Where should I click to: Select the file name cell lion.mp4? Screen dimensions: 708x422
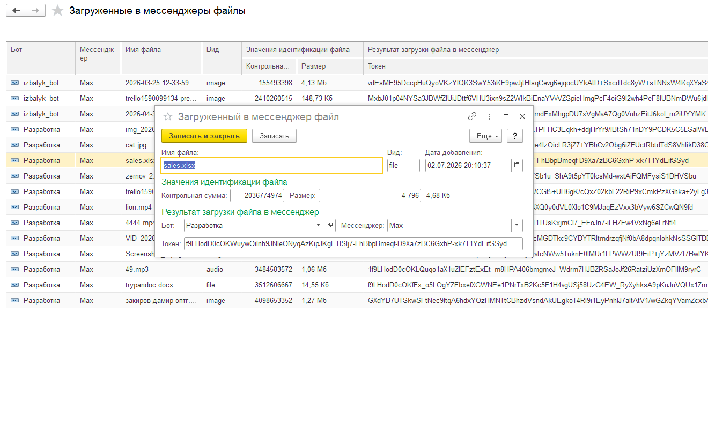click(138, 207)
